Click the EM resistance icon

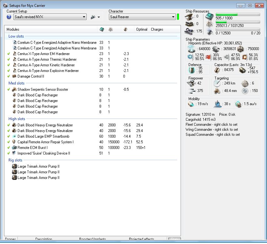click(x=191, y=57)
